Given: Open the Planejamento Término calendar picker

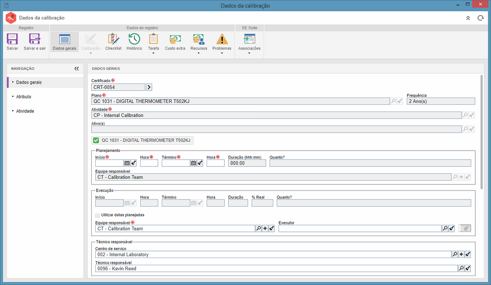Looking at the screenshot, I should click(x=194, y=163).
